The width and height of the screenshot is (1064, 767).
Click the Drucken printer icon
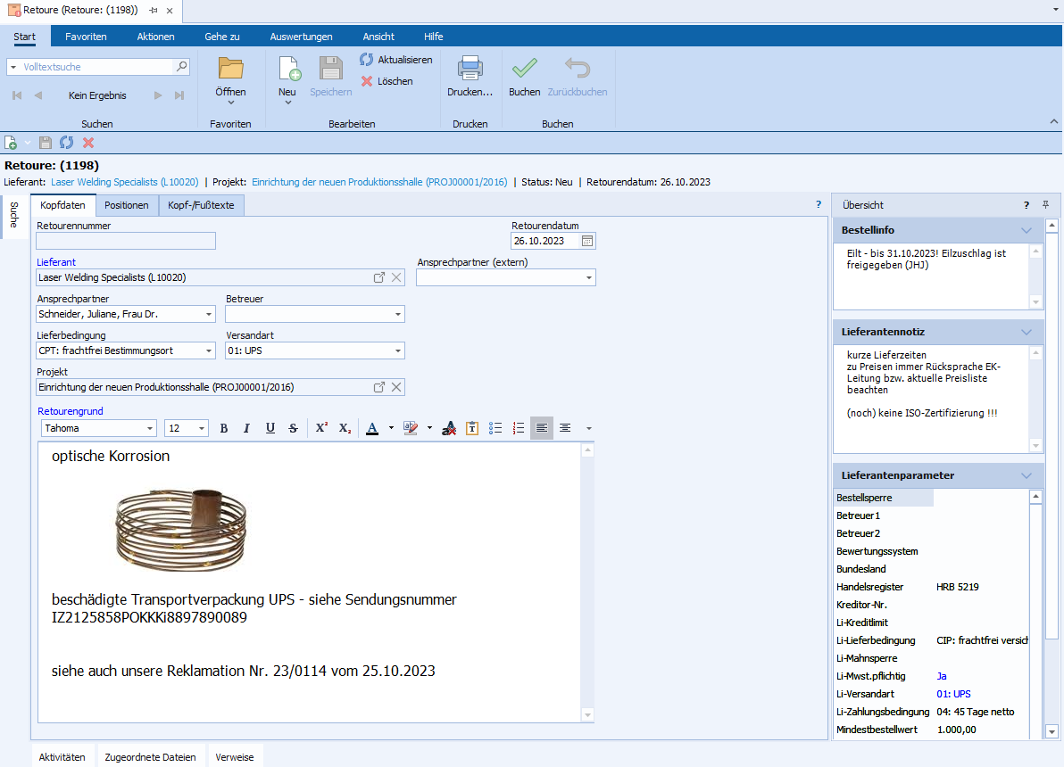coord(470,70)
